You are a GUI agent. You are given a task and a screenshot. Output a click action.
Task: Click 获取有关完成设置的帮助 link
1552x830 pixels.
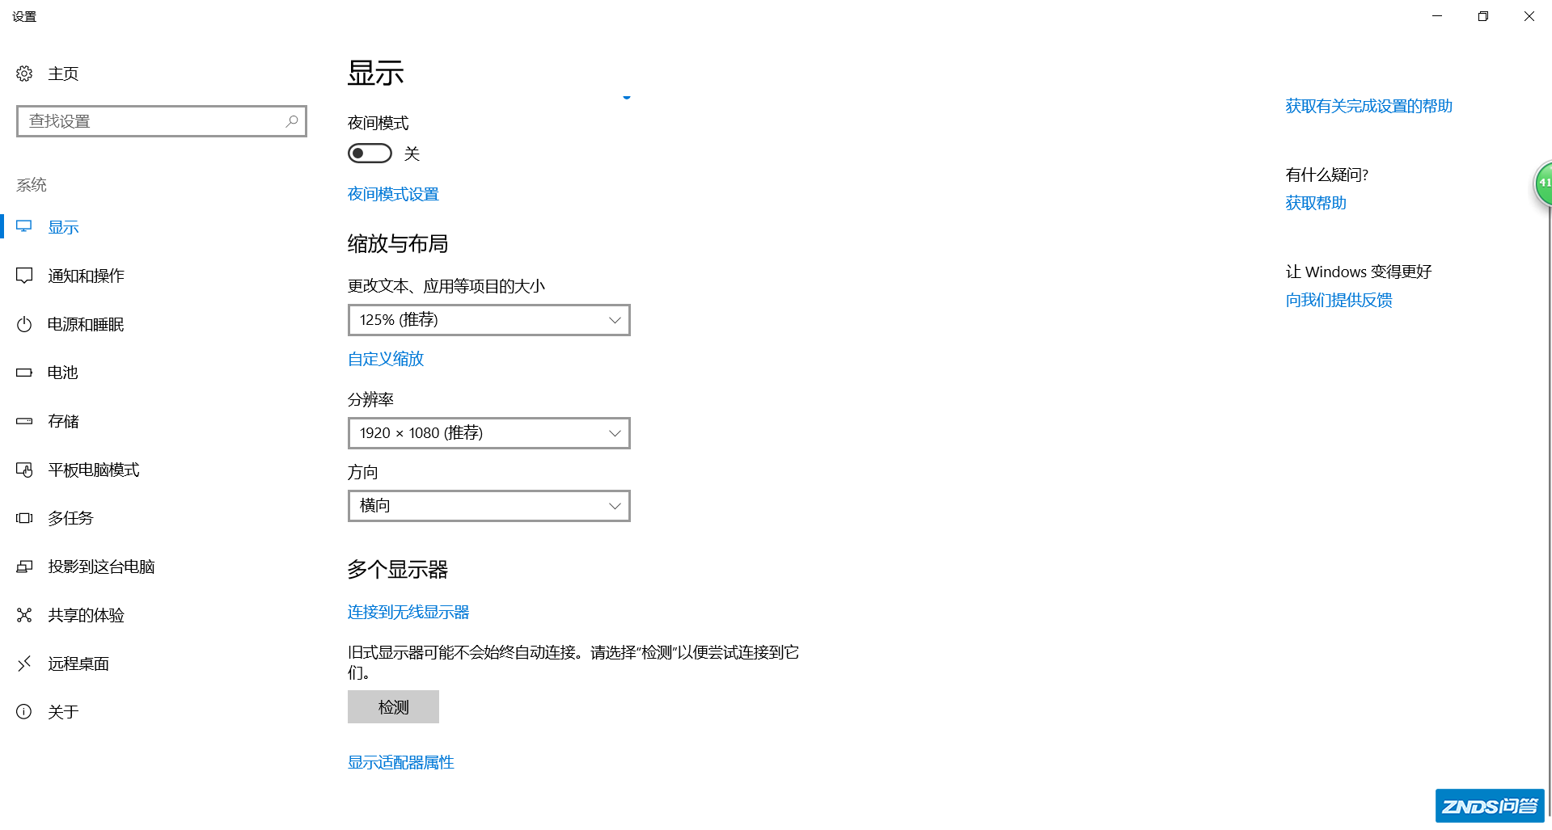[1368, 106]
